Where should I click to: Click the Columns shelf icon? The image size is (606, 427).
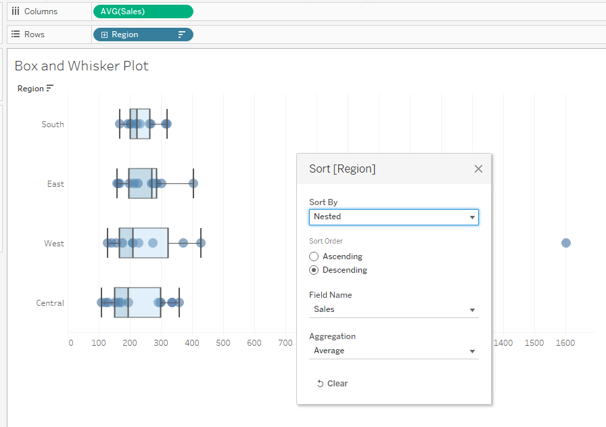click(x=16, y=12)
